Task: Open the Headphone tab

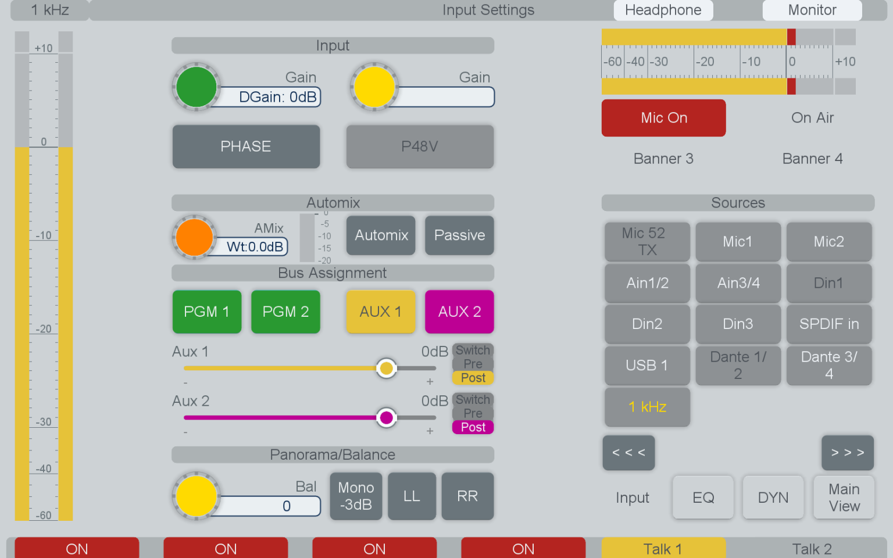Action: 663,10
